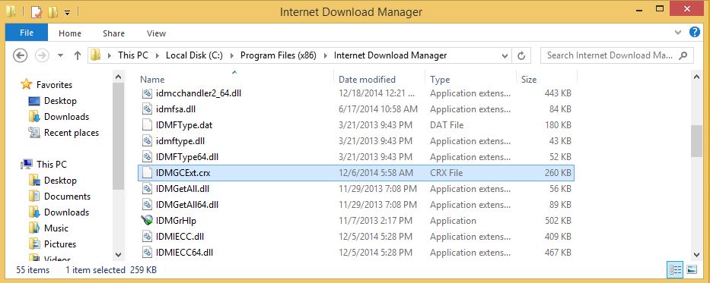Open Desktop under Favorites

coord(60,101)
